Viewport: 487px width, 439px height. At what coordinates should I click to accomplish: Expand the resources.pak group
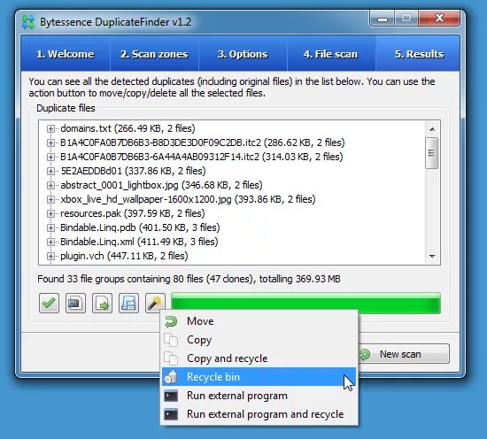(x=50, y=213)
